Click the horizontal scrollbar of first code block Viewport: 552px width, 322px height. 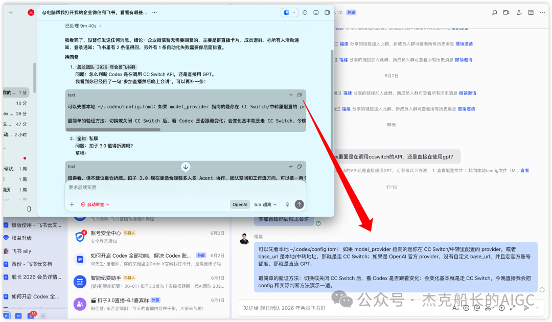tap(113, 129)
